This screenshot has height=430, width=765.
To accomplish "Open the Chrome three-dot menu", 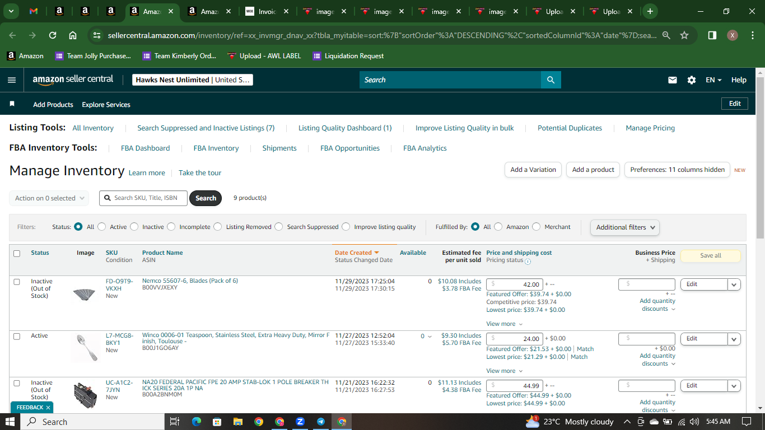I will (x=752, y=35).
